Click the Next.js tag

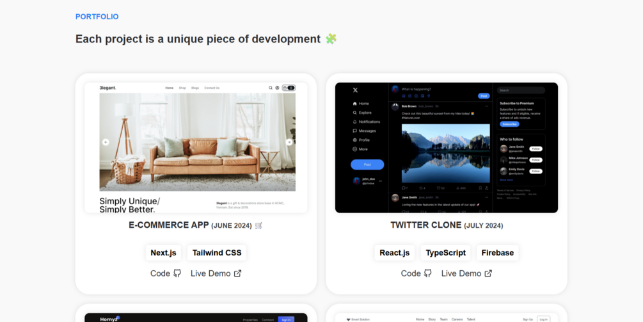point(163,253)
